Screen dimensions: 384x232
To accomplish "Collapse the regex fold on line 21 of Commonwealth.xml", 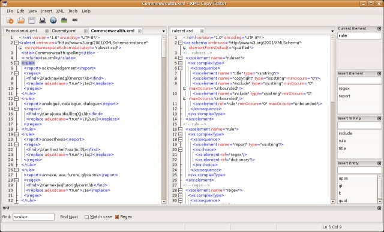I will [x=16, y=144].
